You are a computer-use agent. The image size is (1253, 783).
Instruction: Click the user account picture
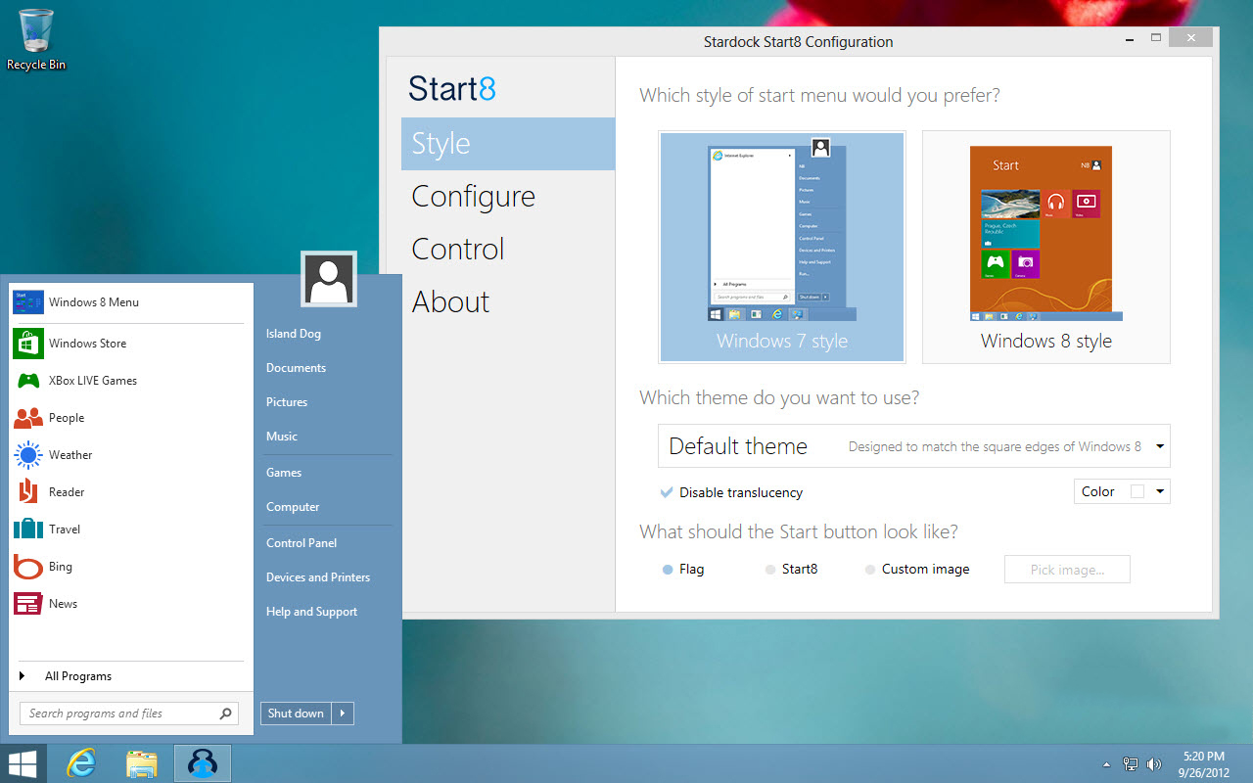329,279
